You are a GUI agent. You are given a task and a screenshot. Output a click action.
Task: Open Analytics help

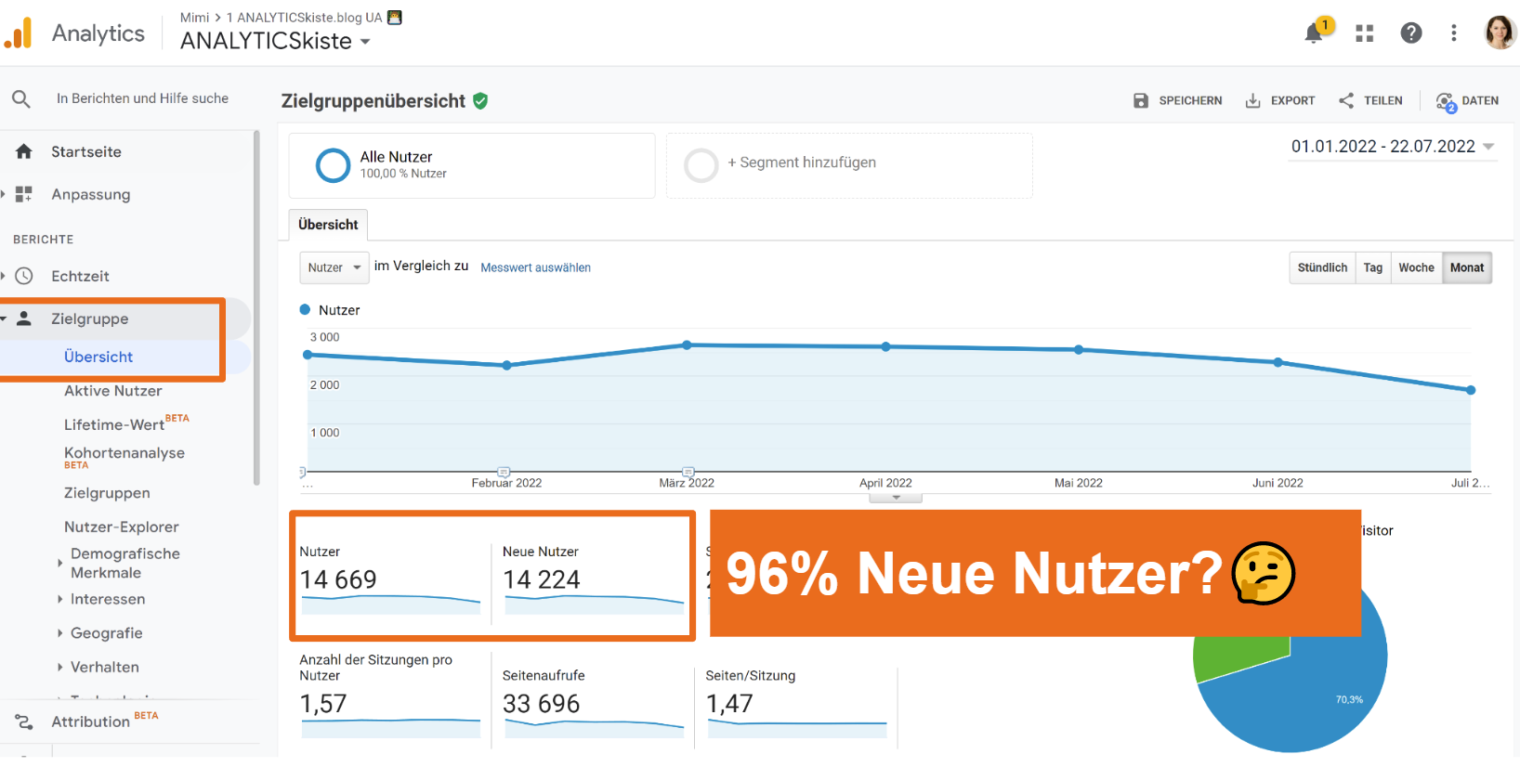pos(1410,32)
